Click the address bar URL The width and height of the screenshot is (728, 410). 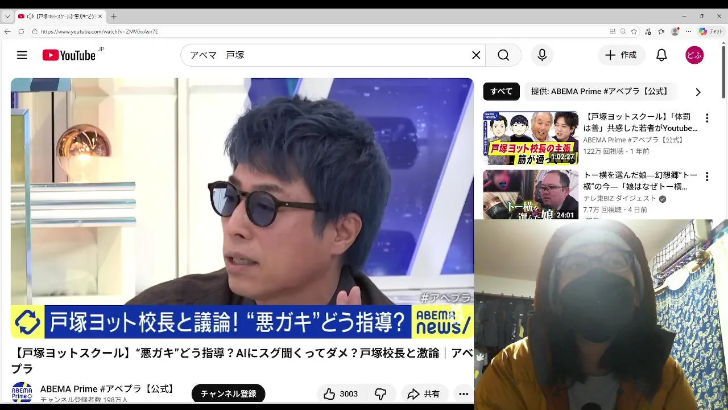(x=99, y=32)
